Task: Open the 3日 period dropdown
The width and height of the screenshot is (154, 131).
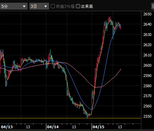Action: 39,6
